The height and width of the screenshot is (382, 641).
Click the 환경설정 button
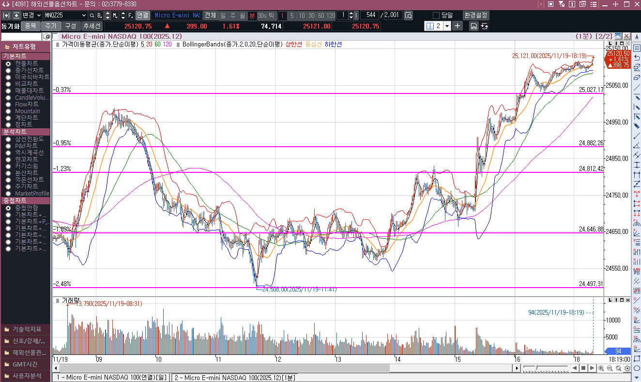tap(475, 15)
